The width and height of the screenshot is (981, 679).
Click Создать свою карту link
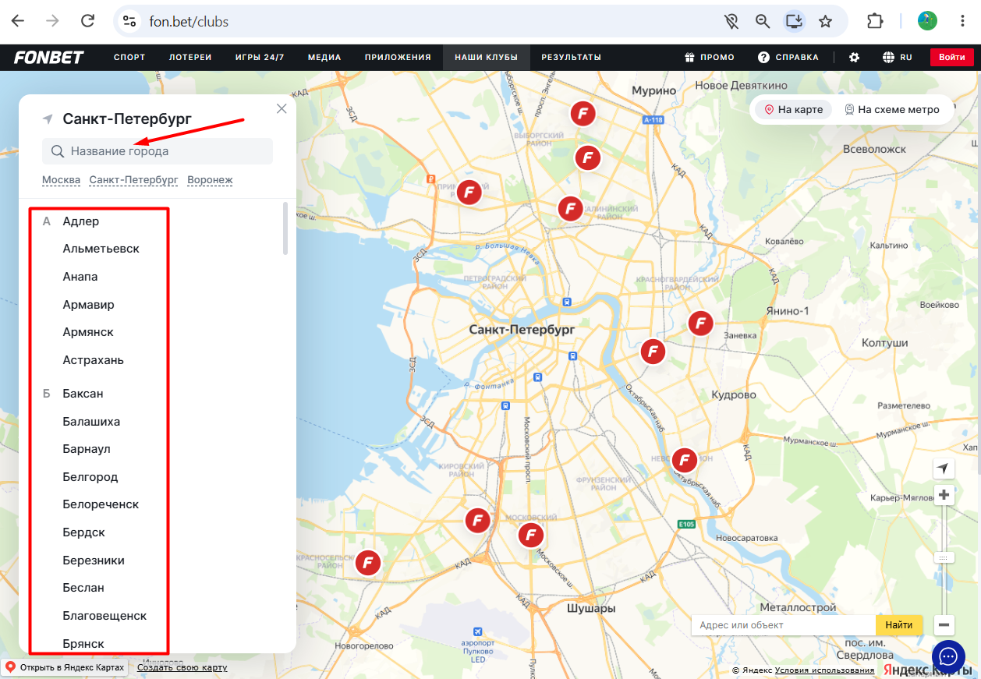pyautogui.click(x=182, y=668)
